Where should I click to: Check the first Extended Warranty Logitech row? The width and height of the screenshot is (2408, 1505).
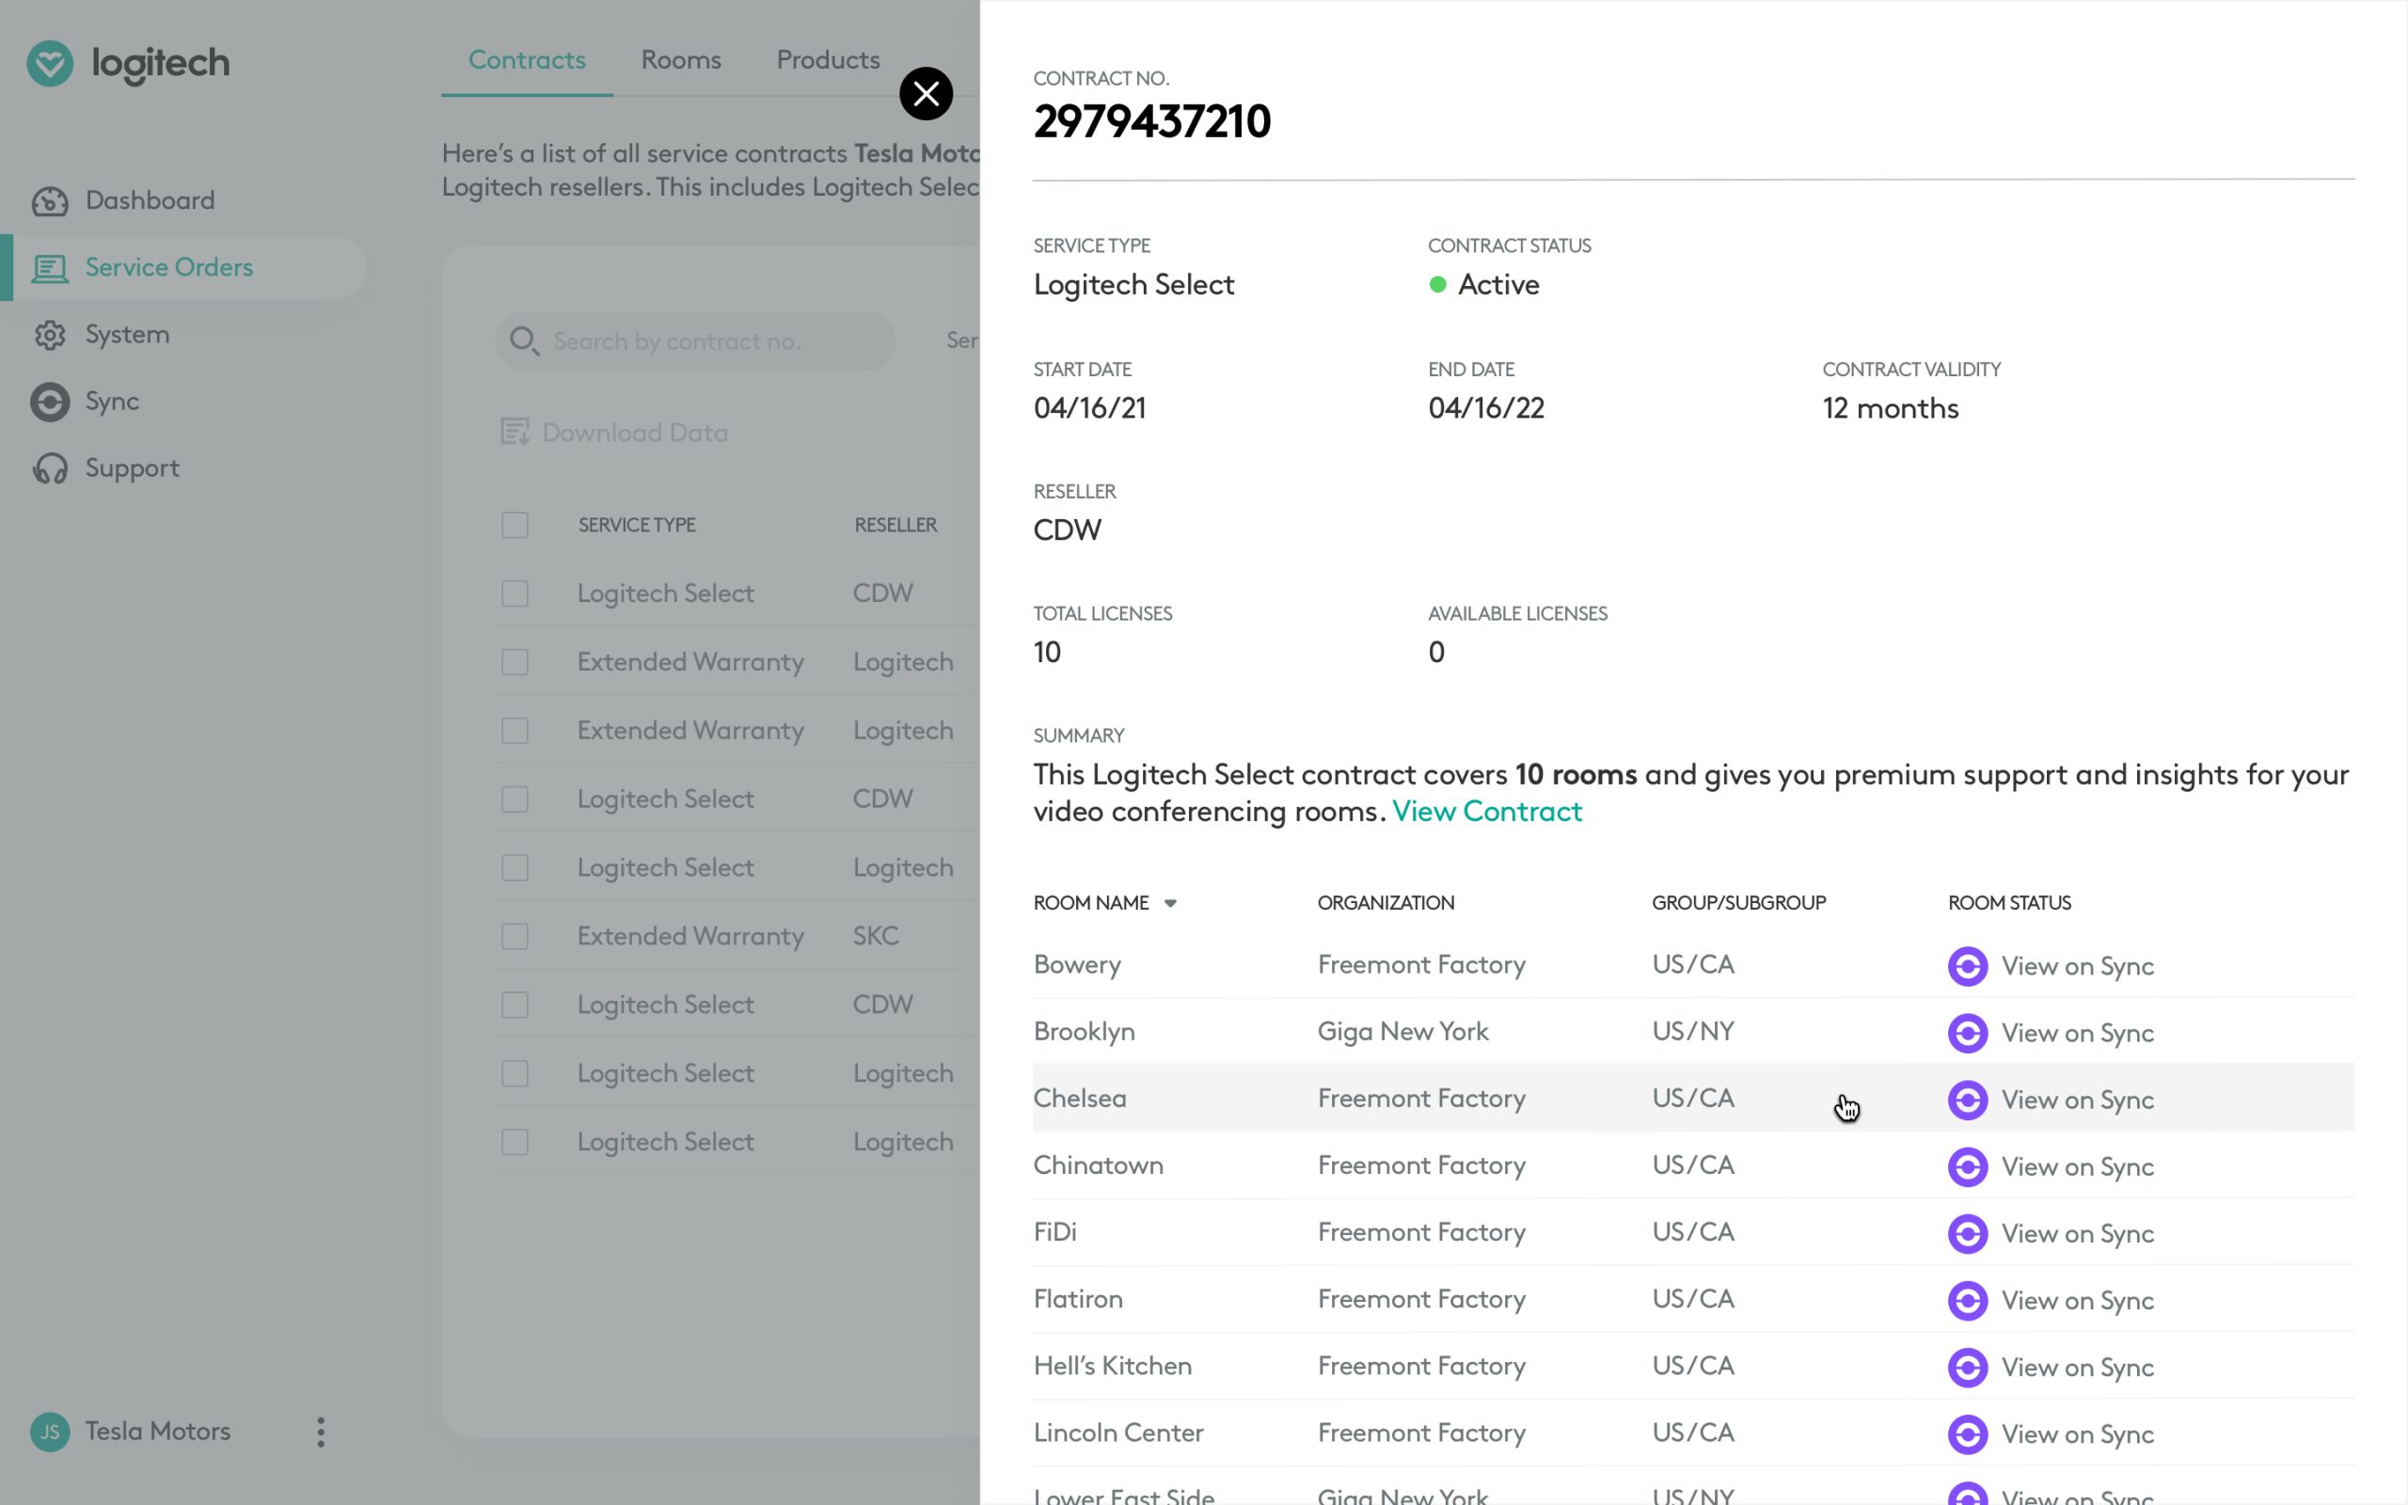pyautogui.click(x=515, y=662)
